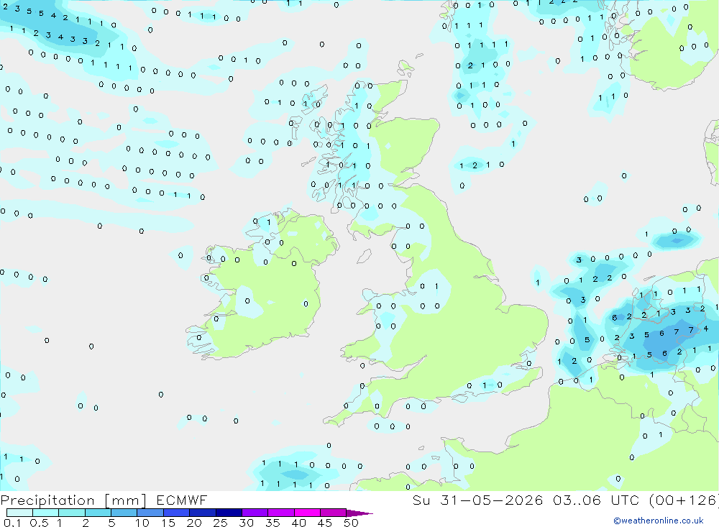
Task: Select the 2–5 mm legend color swatch
Action: (98, 513)
